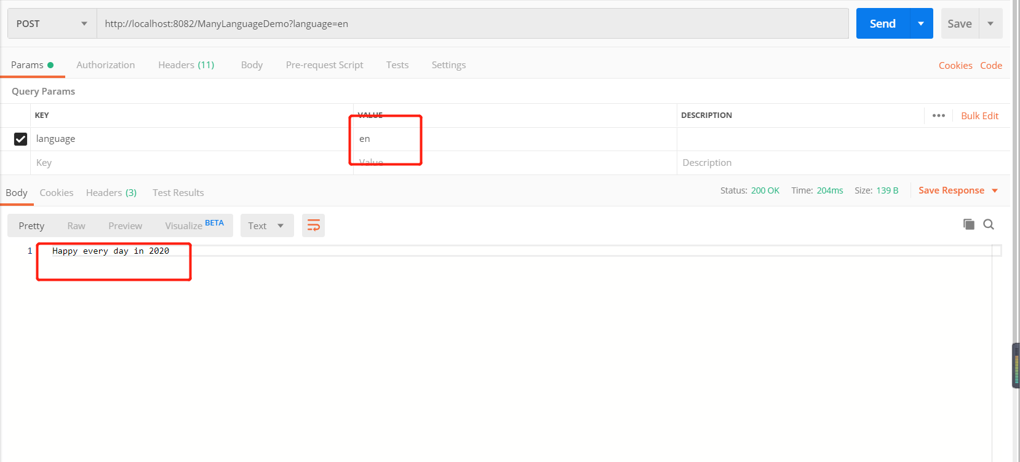Click line number 1 in response gutter

click(30, 251)
